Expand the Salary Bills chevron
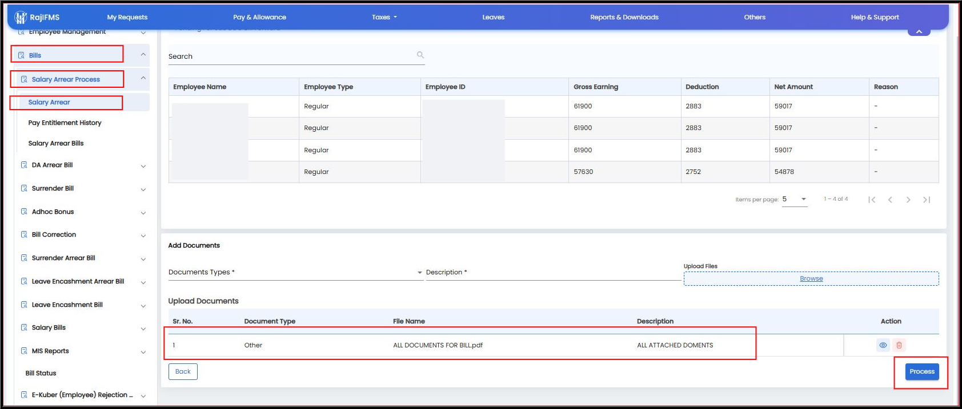This screenshot has height=409, width=962. 143,329
